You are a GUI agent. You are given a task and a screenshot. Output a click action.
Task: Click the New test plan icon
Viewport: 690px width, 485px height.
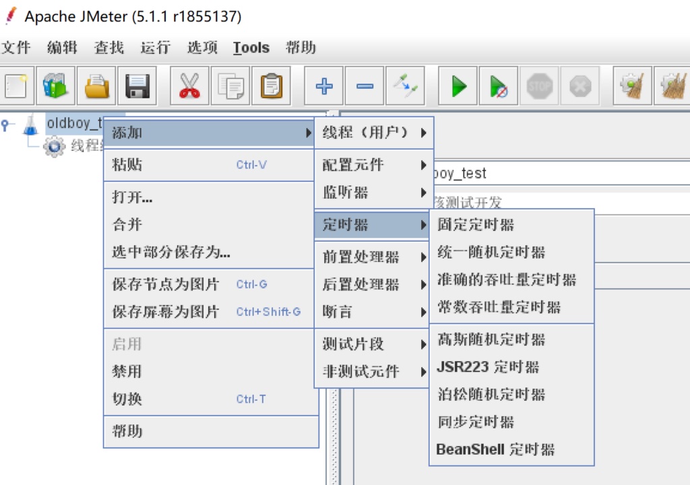pos(15,86)
